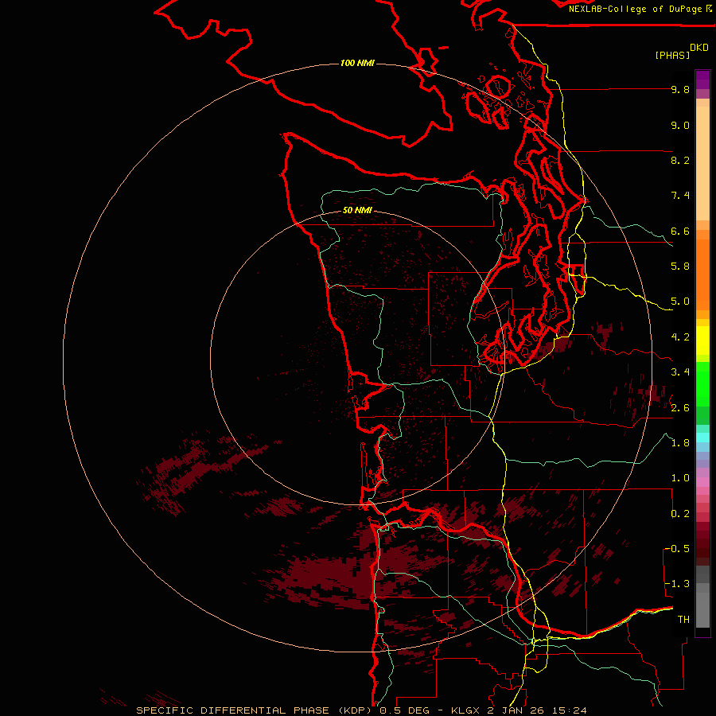Screen dimensions: 716x716
Task: Click SPECIFIC DIFFERENTIAL PHASE product title
Action: tap(232, 710)
